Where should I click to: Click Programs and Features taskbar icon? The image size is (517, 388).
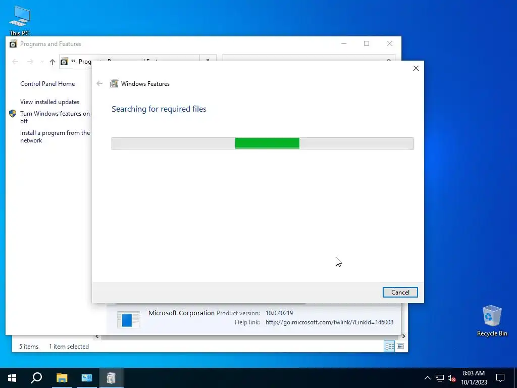click(x=111, y=378)
